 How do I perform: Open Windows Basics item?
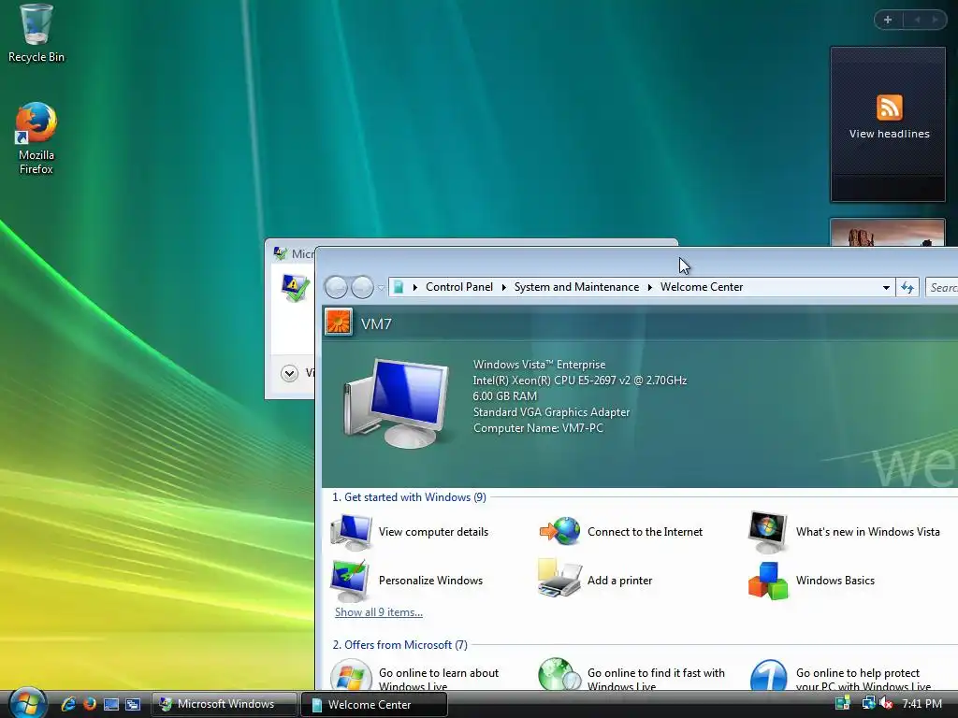coord(811,581)
